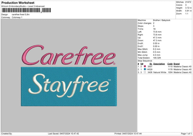Click thread code 1176
The height and width of the screenshot is (136, 193).
pyautogui.click(x=170, y=70)
